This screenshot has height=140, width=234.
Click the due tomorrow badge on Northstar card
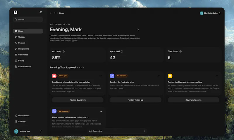121,76
